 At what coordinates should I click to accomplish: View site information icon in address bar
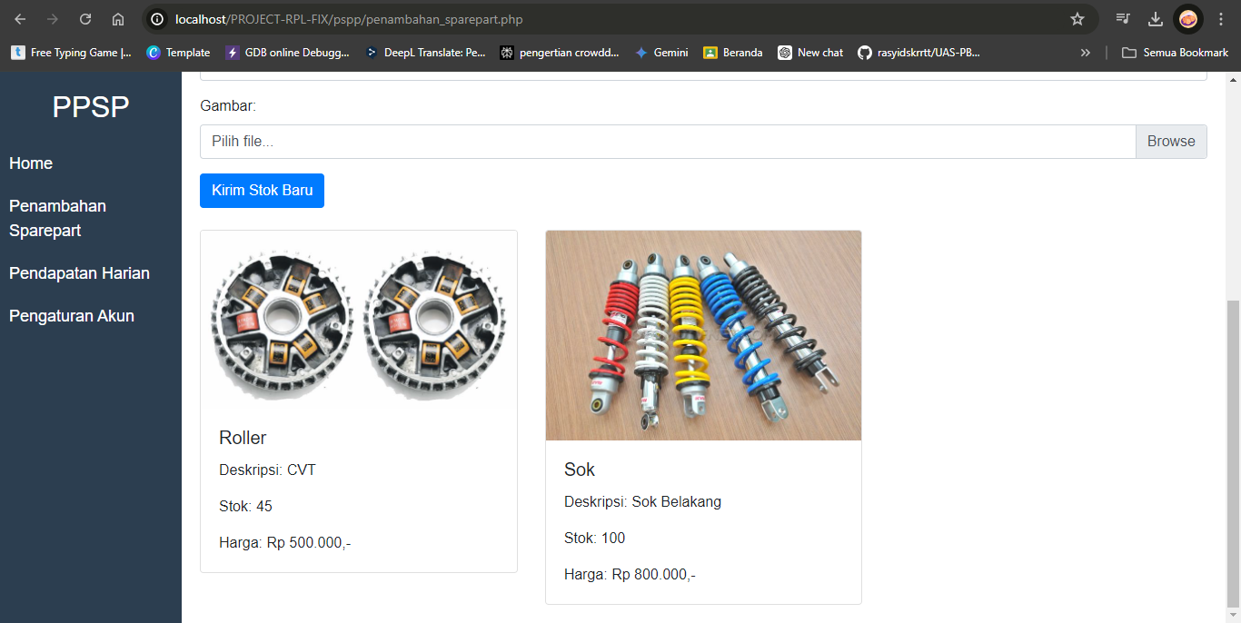[x=158, y=19]
